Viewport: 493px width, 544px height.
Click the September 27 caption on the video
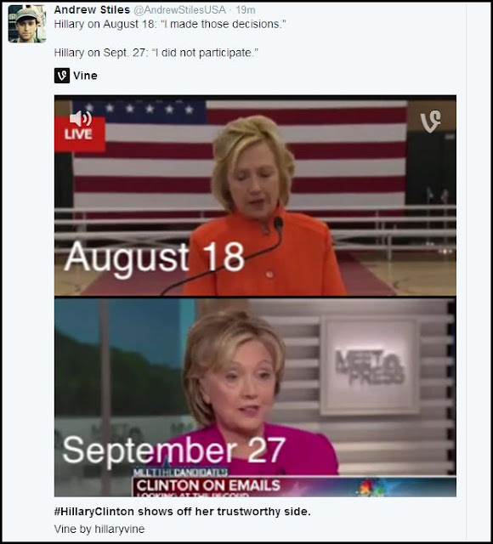[x=173, y=450]
